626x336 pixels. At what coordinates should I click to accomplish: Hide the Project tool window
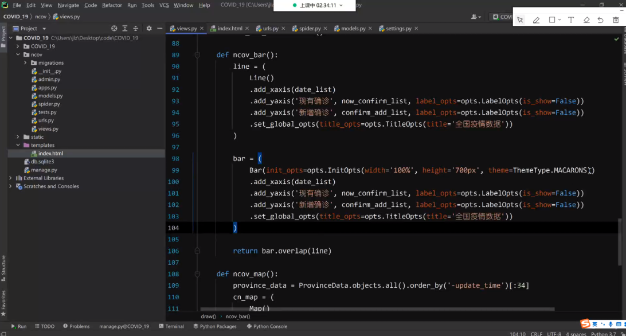point(160,28)
